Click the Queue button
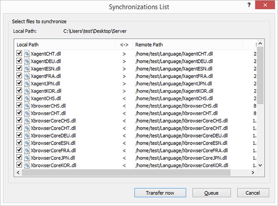The image size is (278, 206). pyautogui.click(x=211, y=193)
